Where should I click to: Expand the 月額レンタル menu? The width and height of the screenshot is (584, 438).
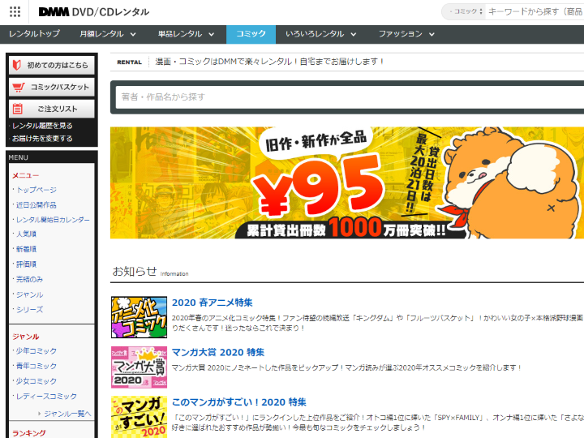[x=108, y=34]
